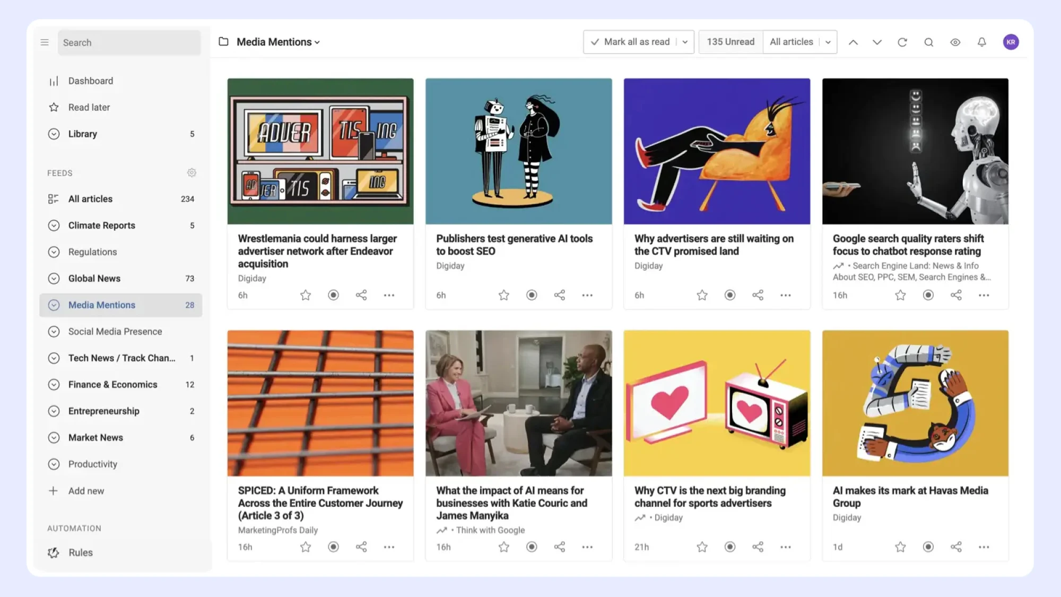Go to previous article with up arrow
The width and height of the screenshot is (1061, 597).
[853, 42]
